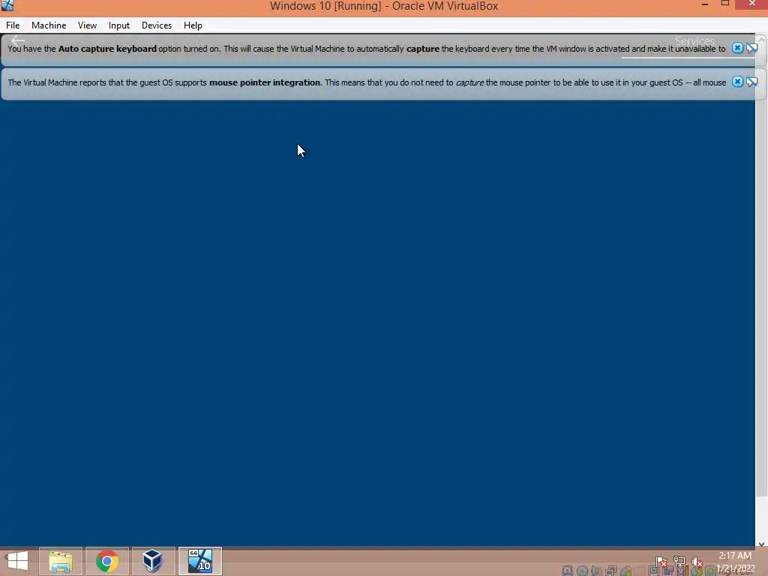768x576 pixels.
Task: Open the network icon in system tray
Action: coord(679,561)
